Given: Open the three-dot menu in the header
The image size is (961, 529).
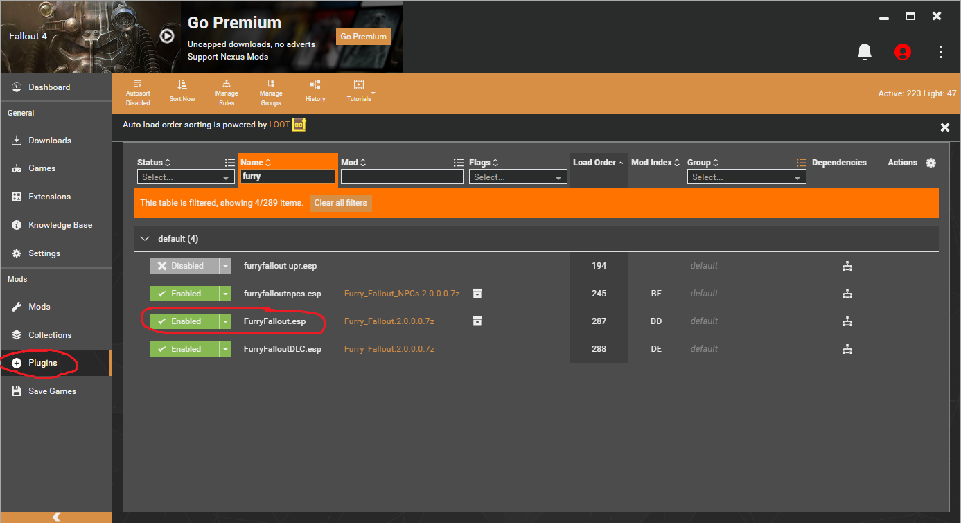Looking at the screenshot, I should [x=941, y=52].
